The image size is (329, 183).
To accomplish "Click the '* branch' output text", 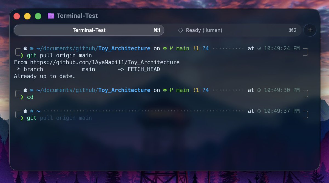I will (30, 69).
